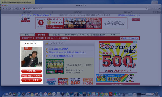Image resolution: width=162 pixels, height=97 pixels.
Task: Open the メールで下書き機能終了について link
Action: [x=61, y=56]
